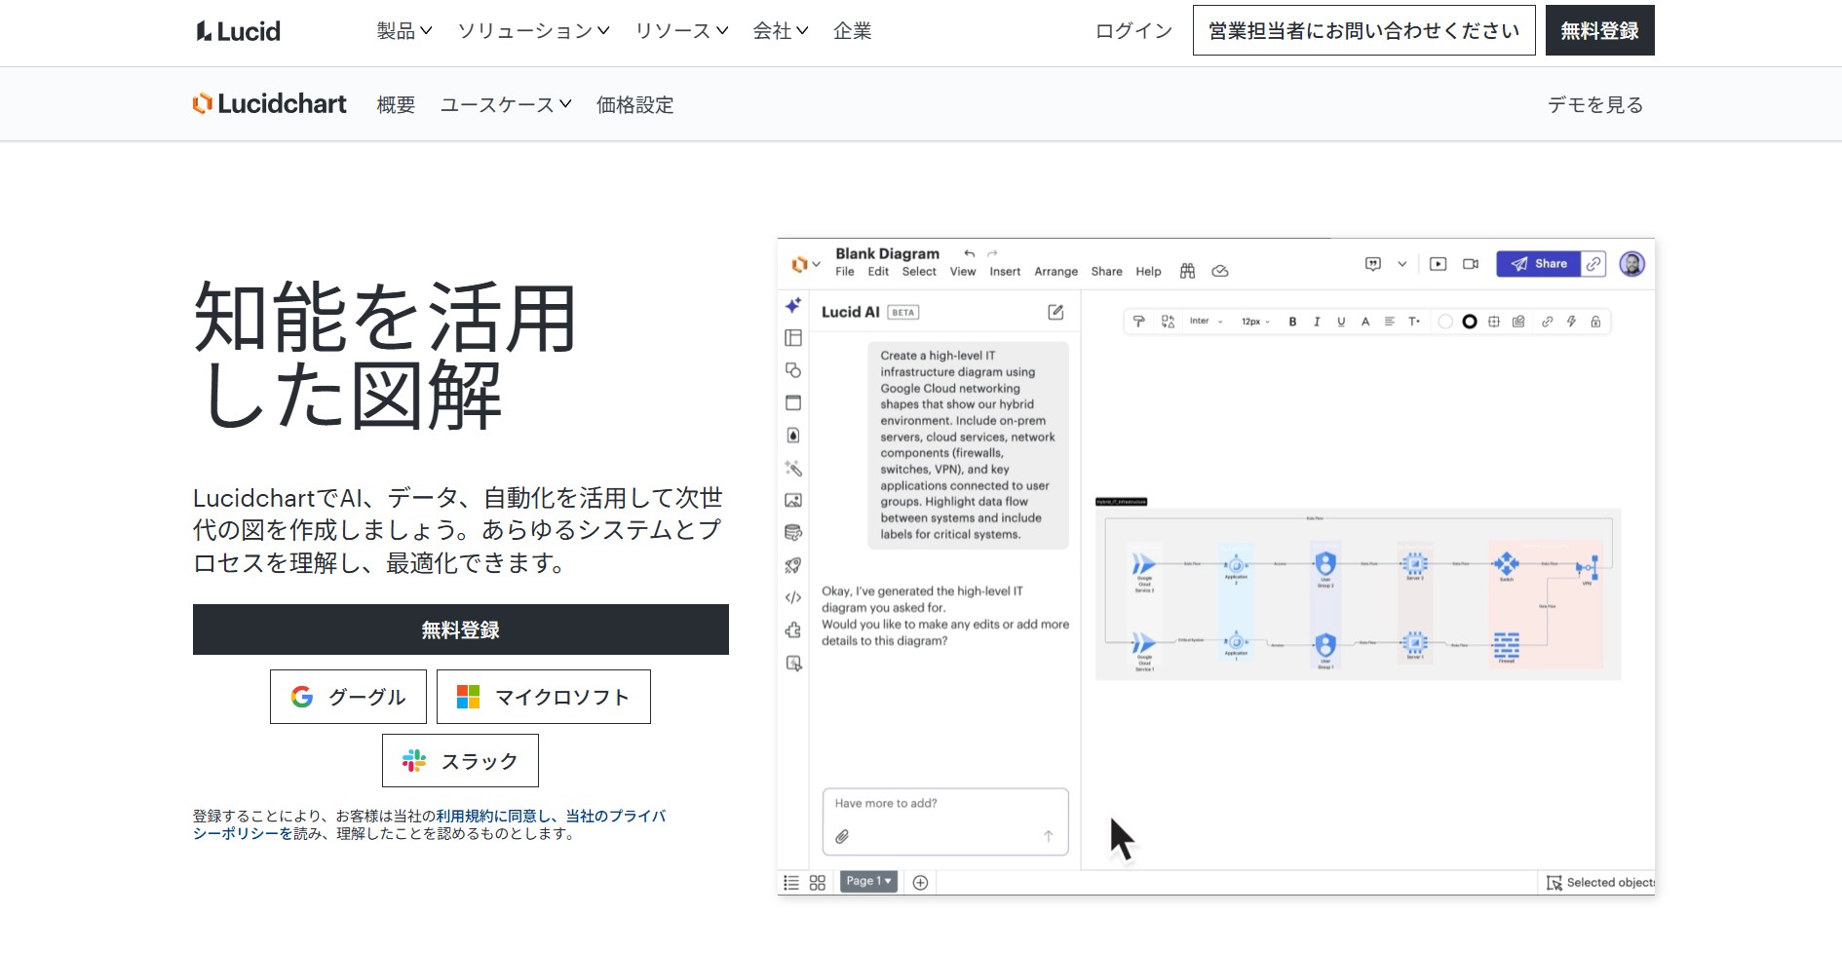
Task: Open the Image panel icon in the sidebar
Action: (793, 500)
